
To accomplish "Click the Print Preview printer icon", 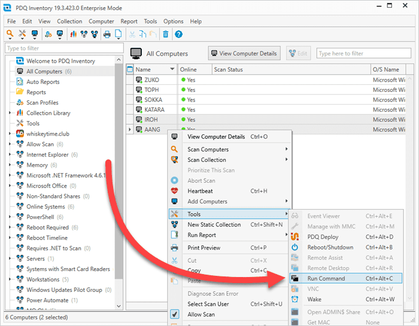I will click(x=175, y=248).
